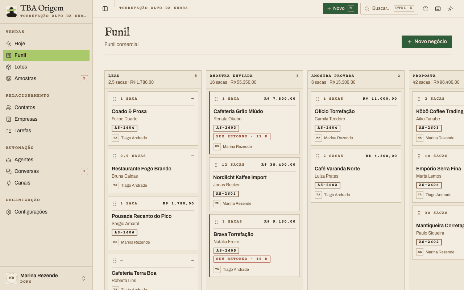Image resolution: width=464 pixels, height=290 pixels.
Task: Expand the Marina Rezende user menu chevron
Action: [x=84, y=278]
